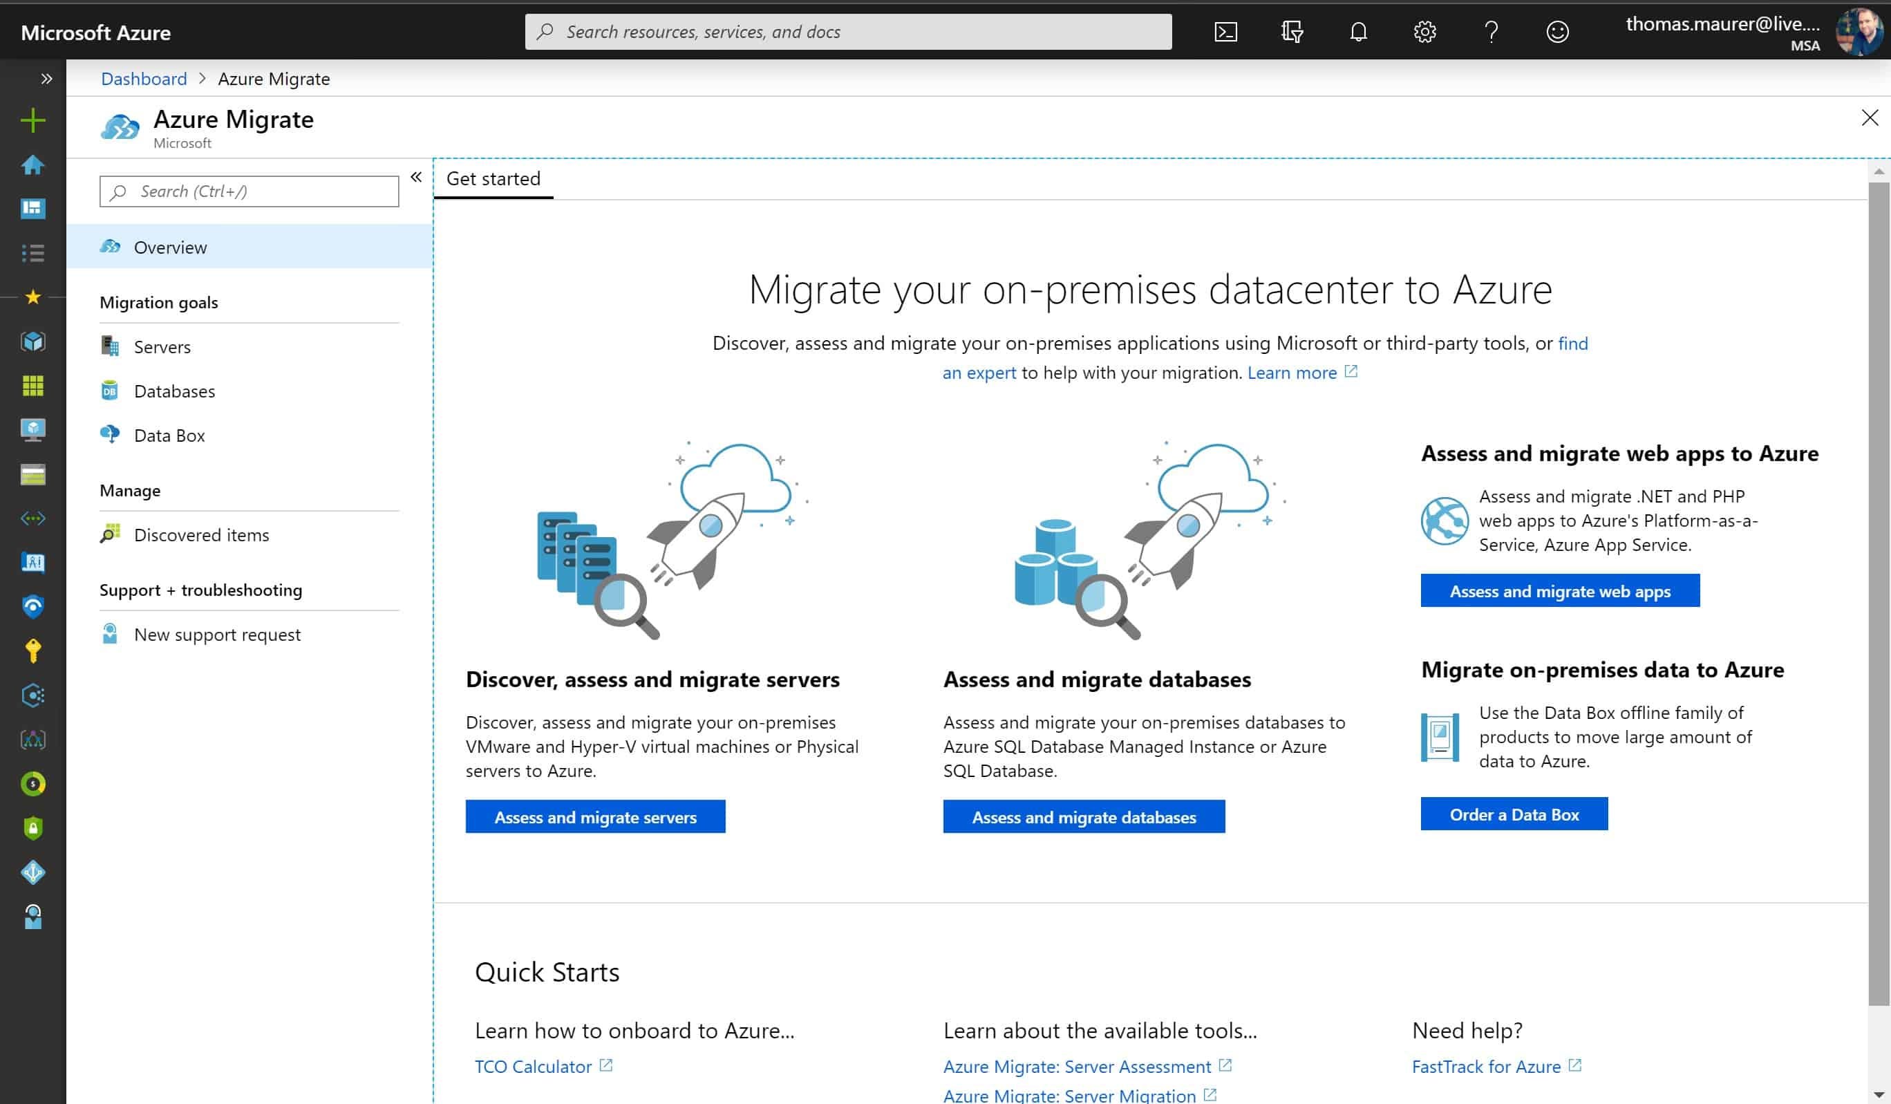Open the blue diamond sidebar icon
This screenshot has height=1104, width=1891.
point(33,872)
